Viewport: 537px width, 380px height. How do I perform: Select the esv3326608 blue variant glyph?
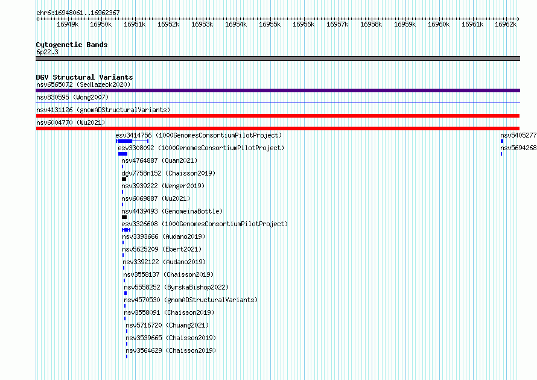pyautogui.click(x=126, y=230)
